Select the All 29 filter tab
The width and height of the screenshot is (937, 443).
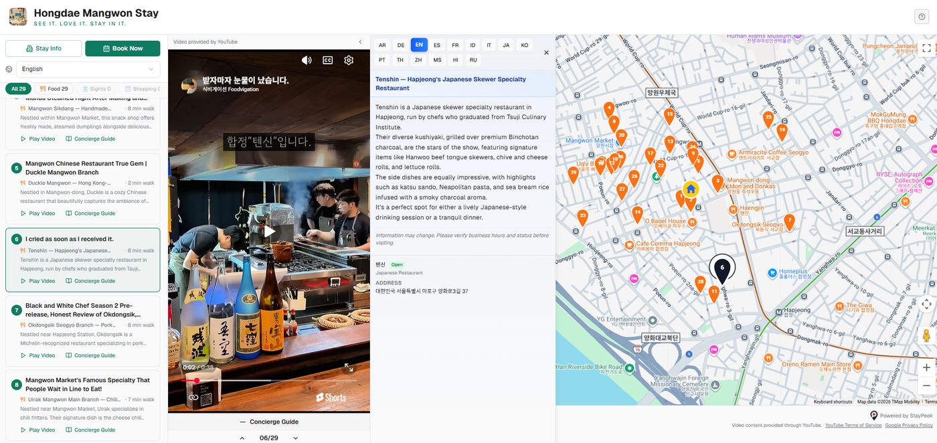pos(19,88)
